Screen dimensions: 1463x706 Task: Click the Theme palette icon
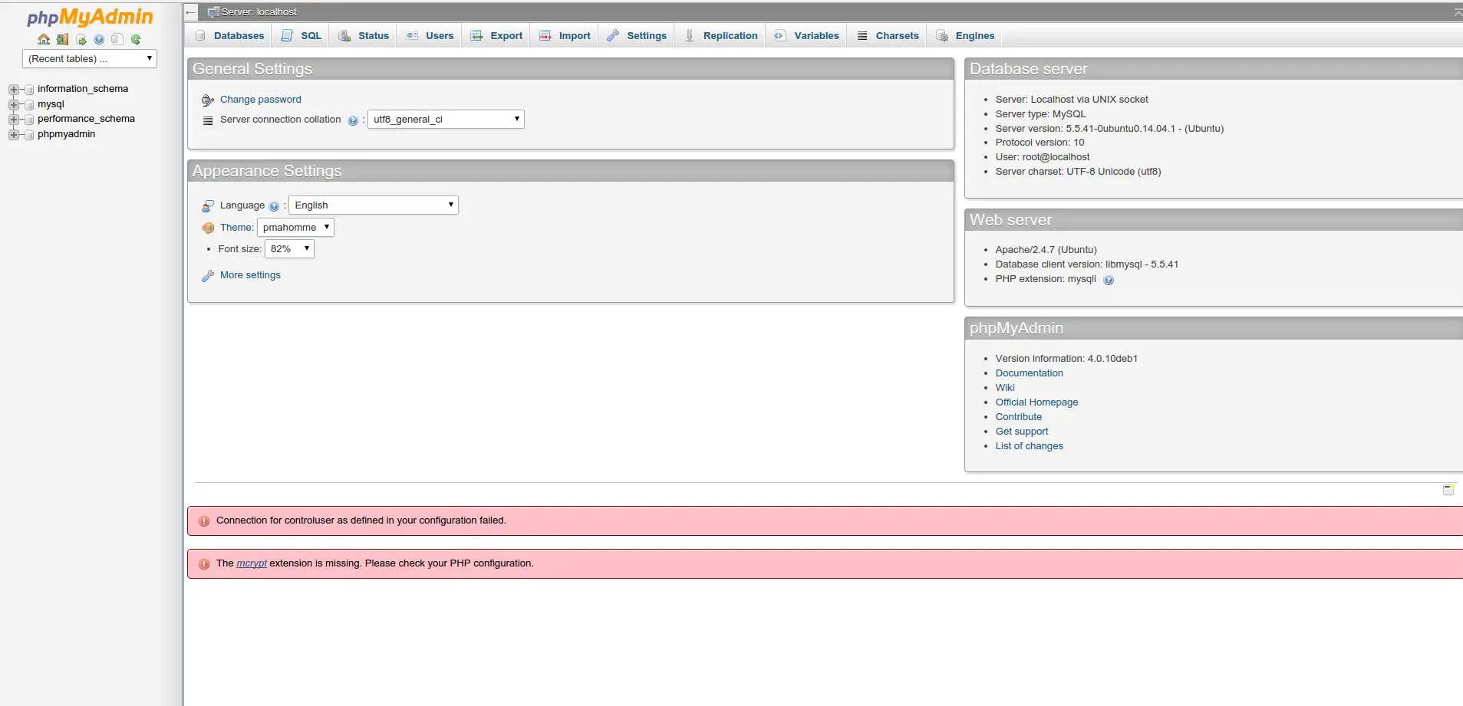pyautogui.click(x=208, y=228)
